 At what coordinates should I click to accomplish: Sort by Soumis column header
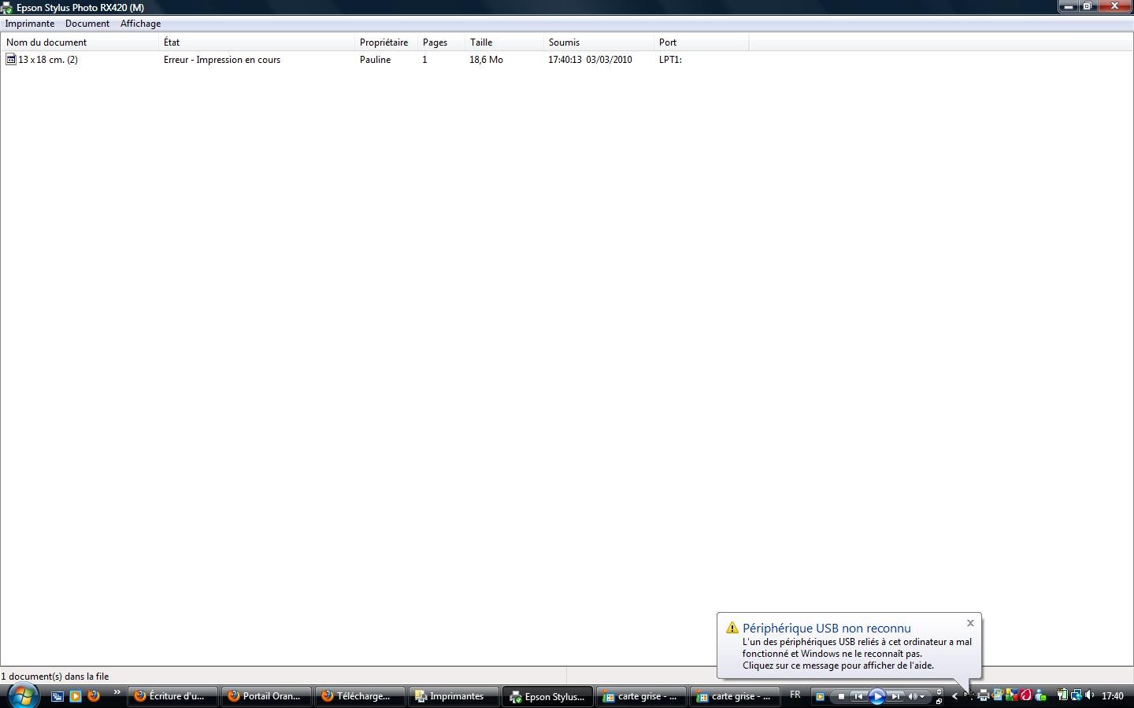click(598, 42)
